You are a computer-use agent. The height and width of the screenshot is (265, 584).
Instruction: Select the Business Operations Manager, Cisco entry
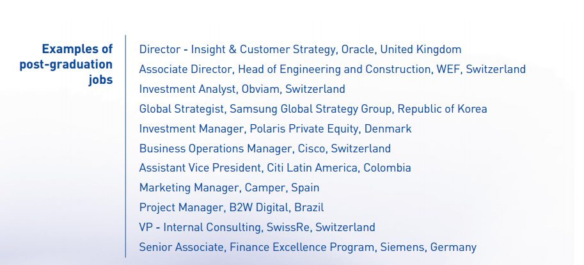point(265,149)
